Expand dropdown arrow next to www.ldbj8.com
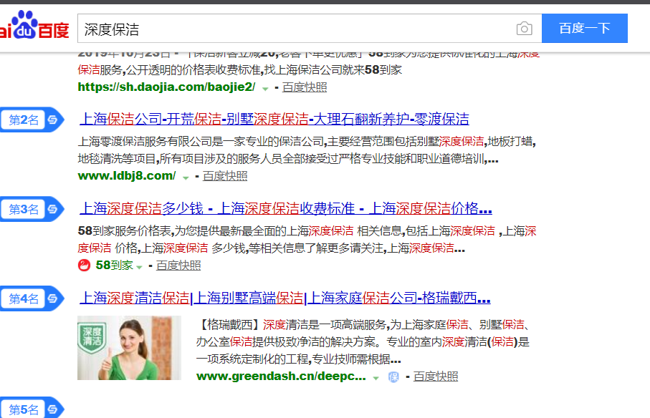Screen dimensions: 650x418 point(186,178)
